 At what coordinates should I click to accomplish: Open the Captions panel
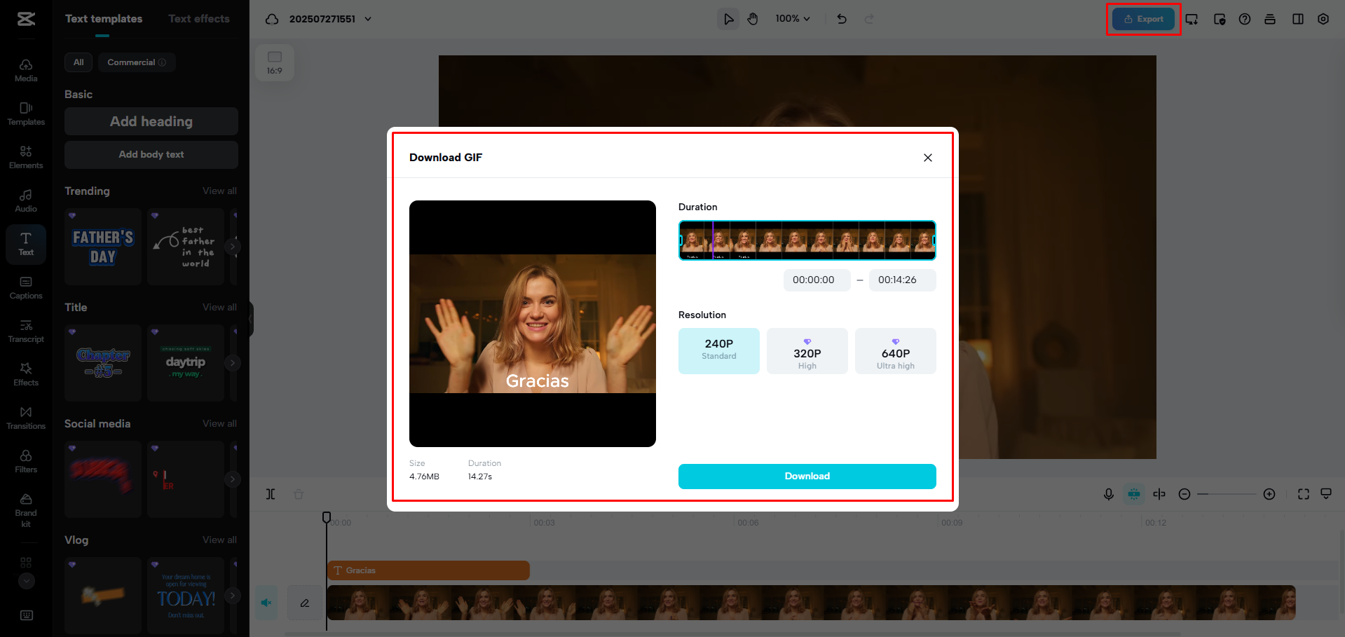26,287
